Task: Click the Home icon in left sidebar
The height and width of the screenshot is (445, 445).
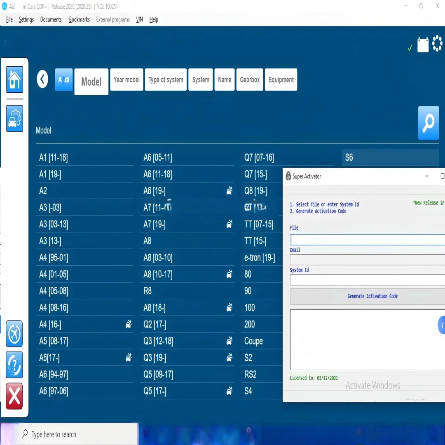Action: (14, 79)
